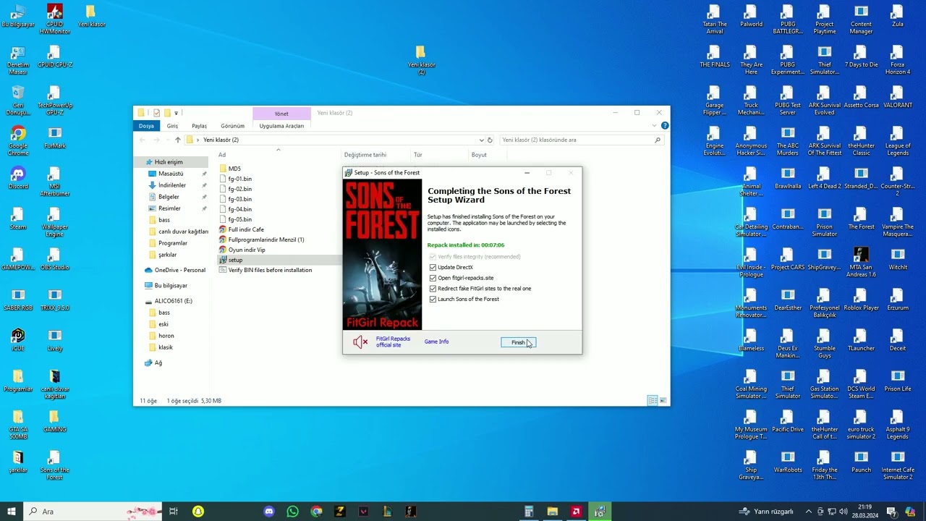Image resolution: width=926 pixels, height=521 pixels.
Task: Select the Yönet contextual tab
Action: click(281, 114)
